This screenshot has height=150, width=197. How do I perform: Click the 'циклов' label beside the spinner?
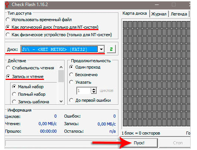106,90
